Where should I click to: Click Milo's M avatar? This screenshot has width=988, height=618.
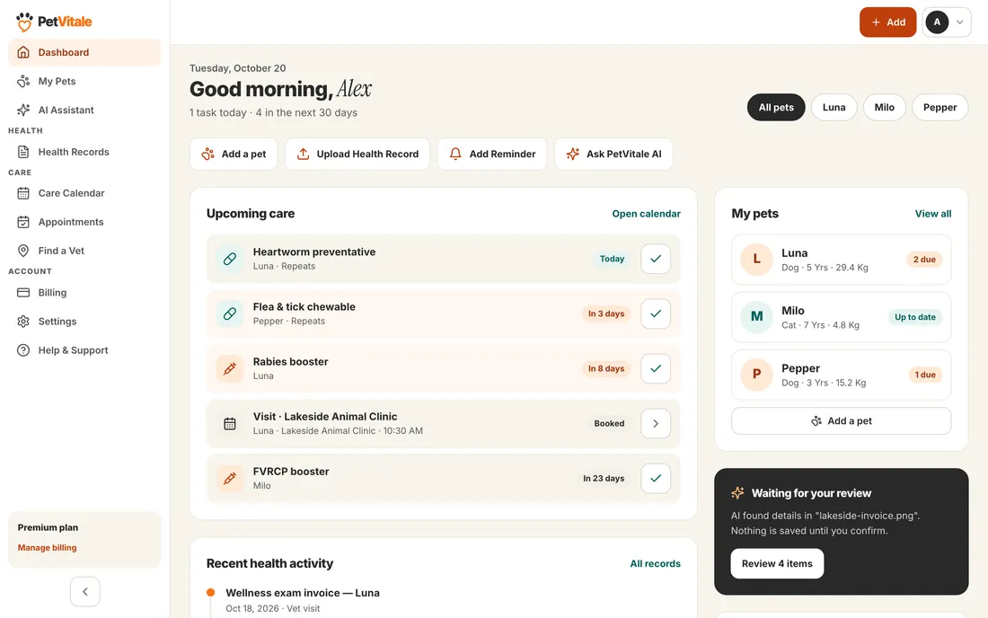[x=757, y=317]
